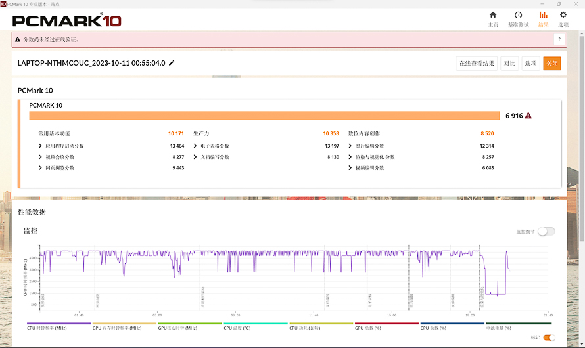Click the warning triangle next to score 6 916
Image resolution: width=585 pixels, height=348 pixels.
[528, 116]
